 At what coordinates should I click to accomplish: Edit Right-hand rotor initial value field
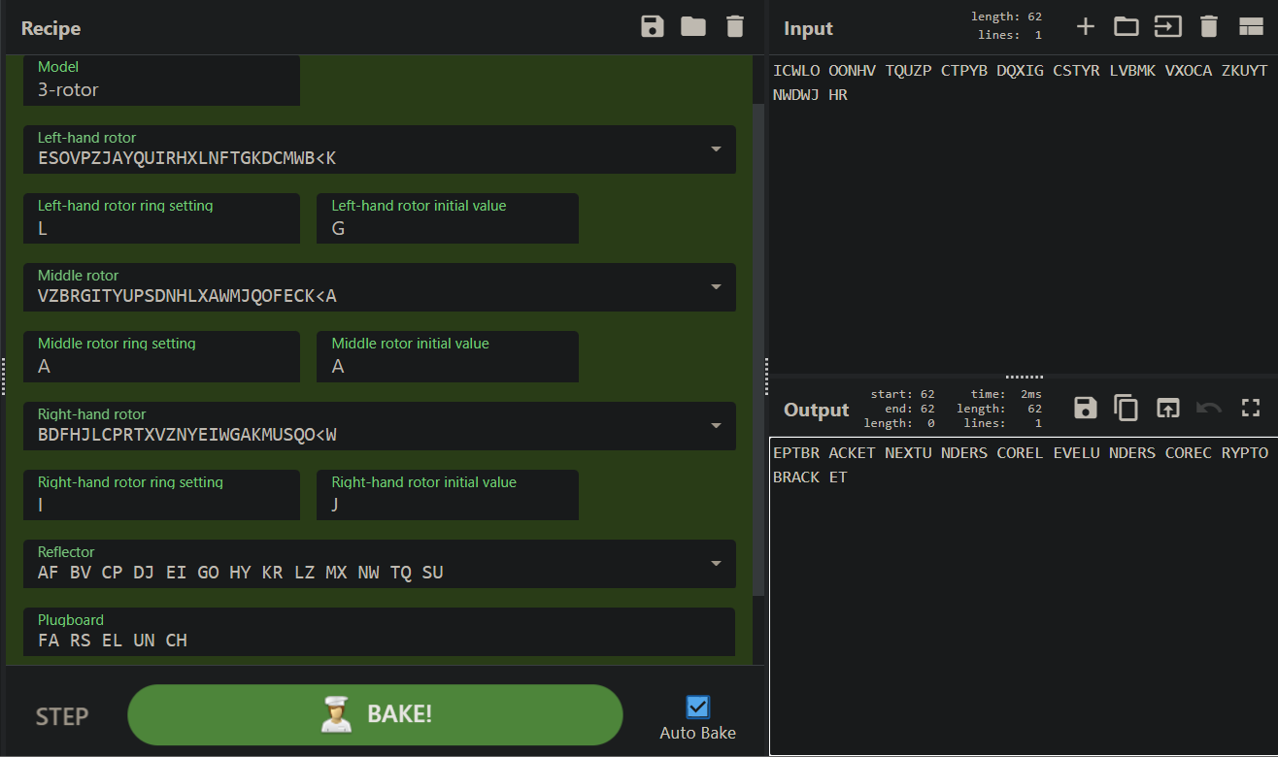[x=448, y=495]
